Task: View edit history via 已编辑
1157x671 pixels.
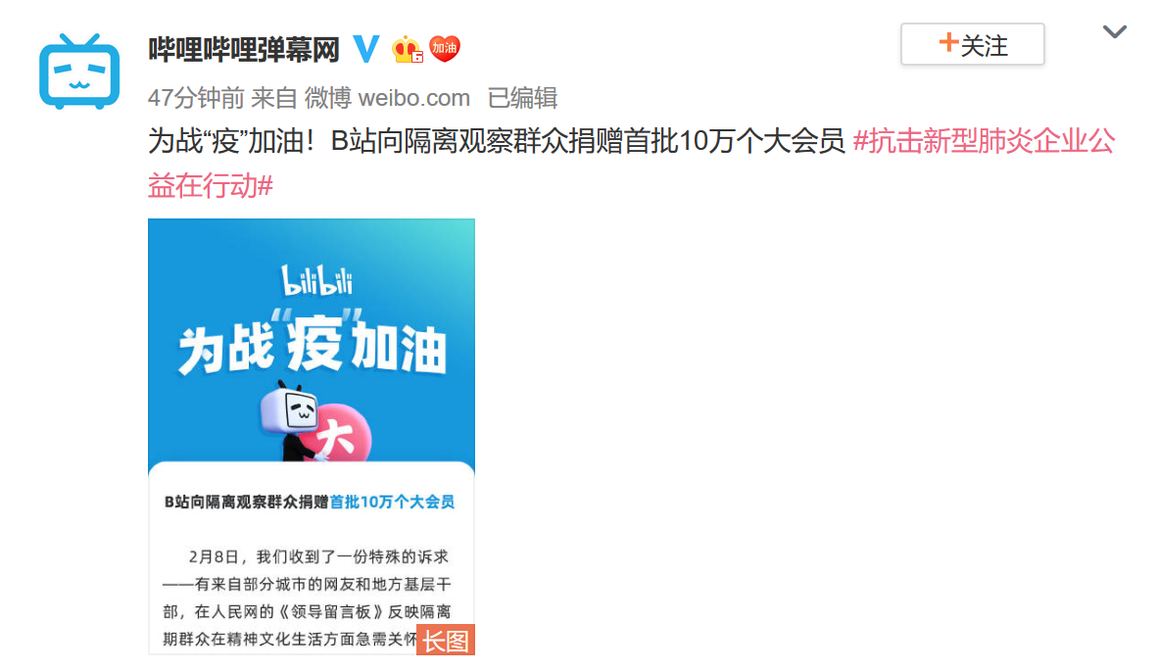Action: point(522,97)
